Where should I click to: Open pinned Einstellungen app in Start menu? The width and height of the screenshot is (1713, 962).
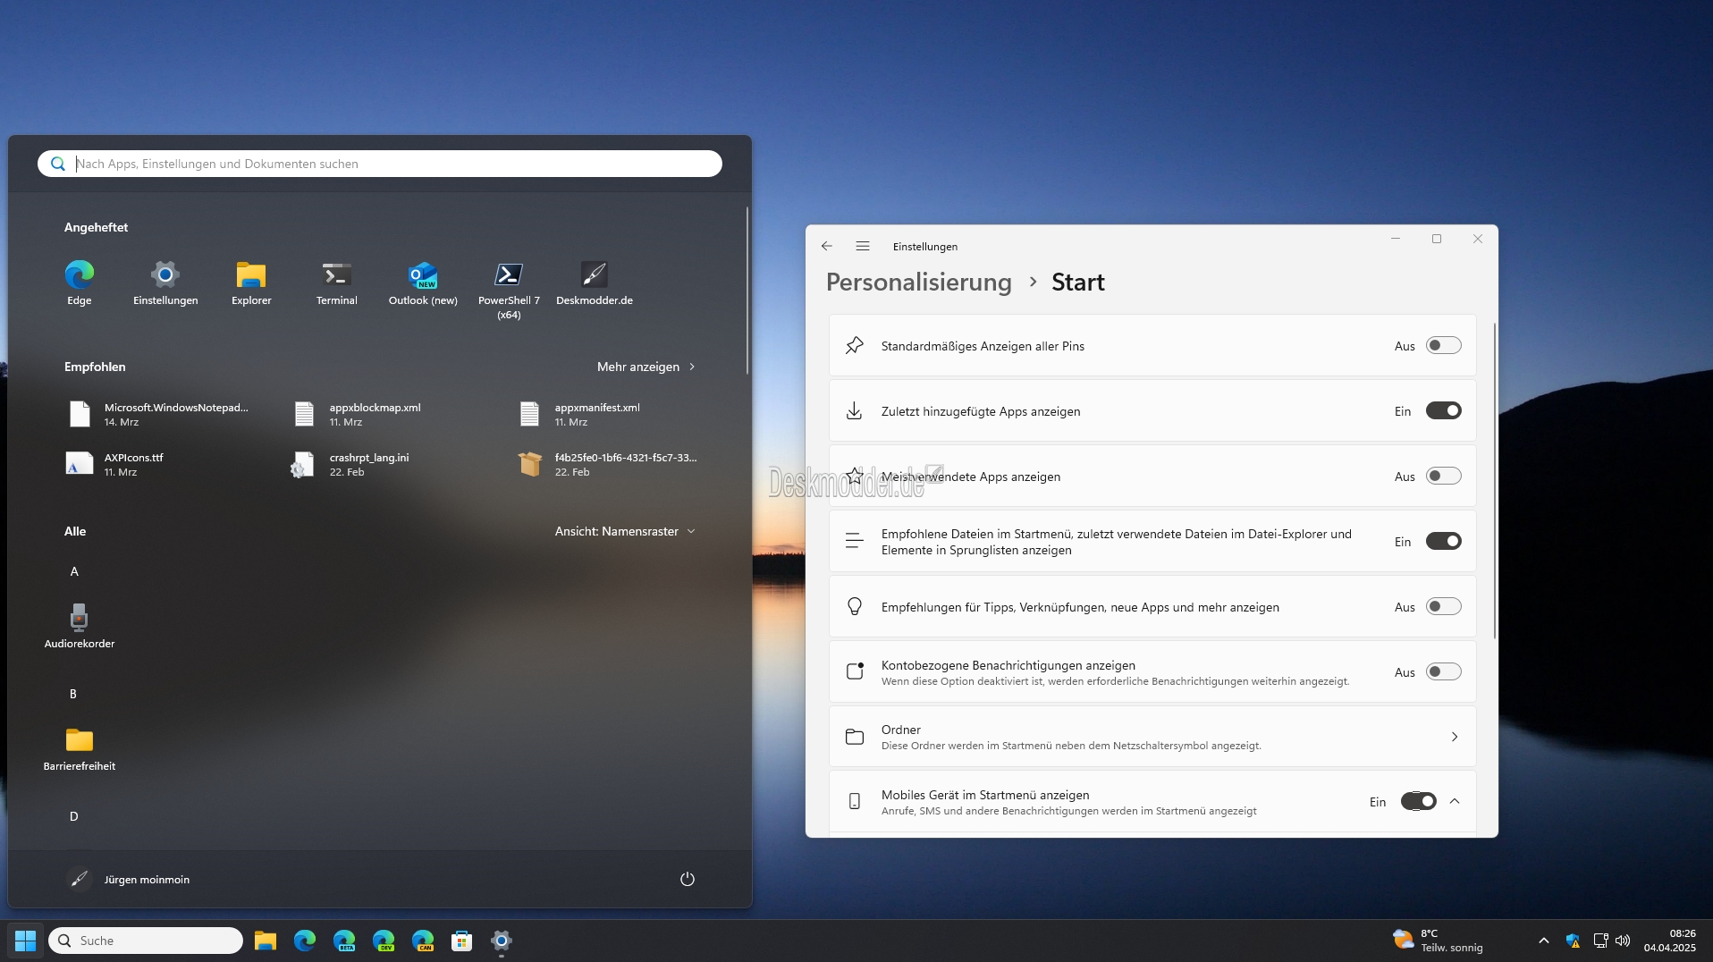pos(165,283)
